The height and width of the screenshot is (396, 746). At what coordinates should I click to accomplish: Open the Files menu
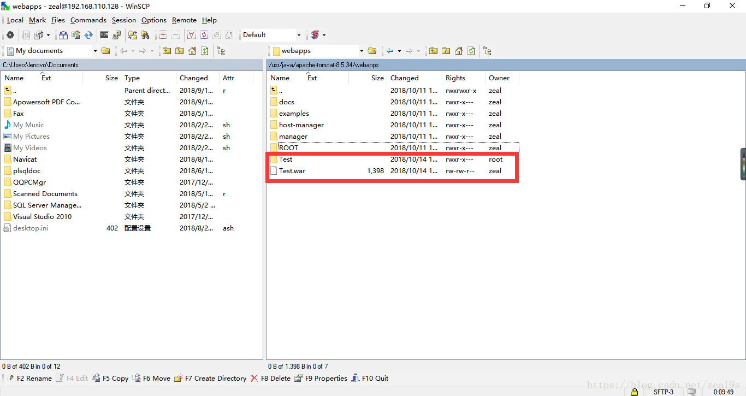(58, 20)
